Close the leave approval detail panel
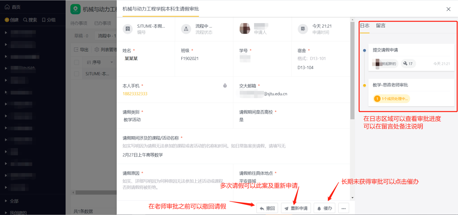Viewport: 458px width, 215px height. (x=448, y=9)
